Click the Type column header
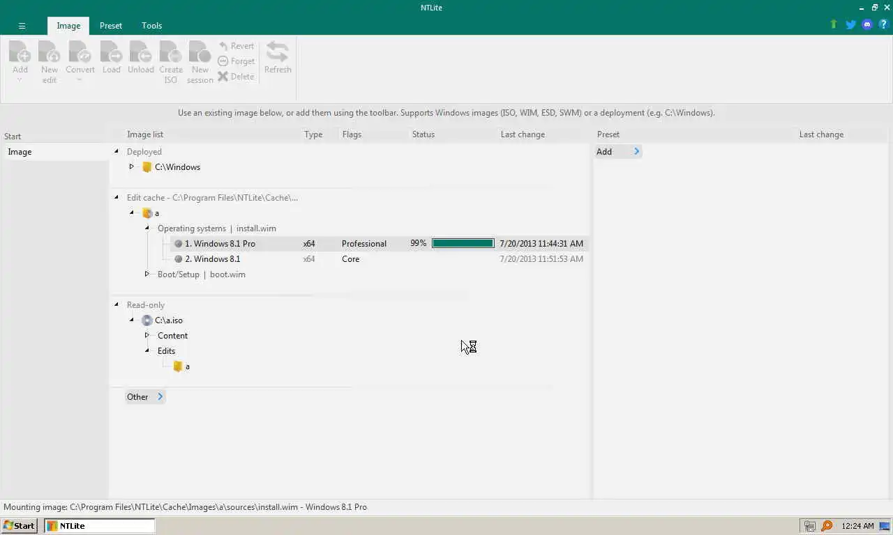Viewport: 893px width, 535px height. click(313, 134)
